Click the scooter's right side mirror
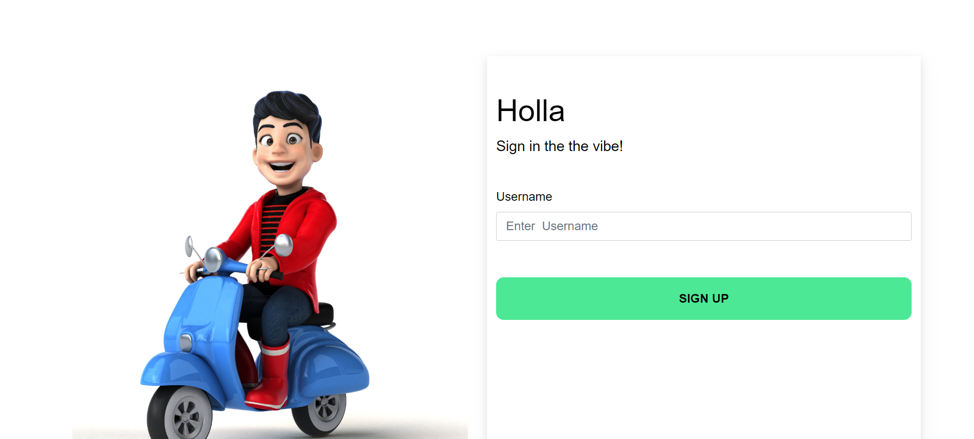Image resolution: width=974 pixels, height=439 pixels. [284, 245]
